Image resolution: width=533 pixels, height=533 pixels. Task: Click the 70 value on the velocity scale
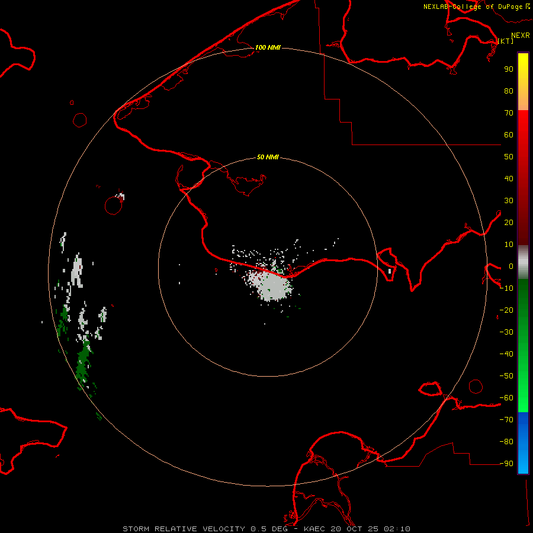(x=509, y=113)
